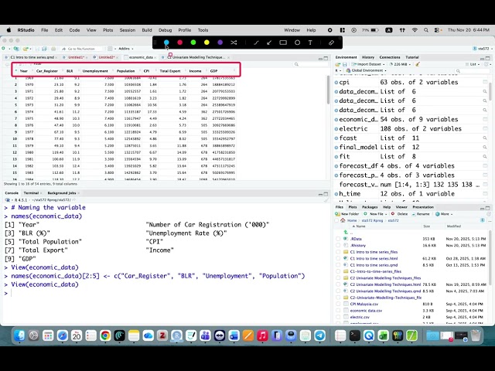
Task: Open the R language dropdown in Environment
Action: [x=337, y=70]
